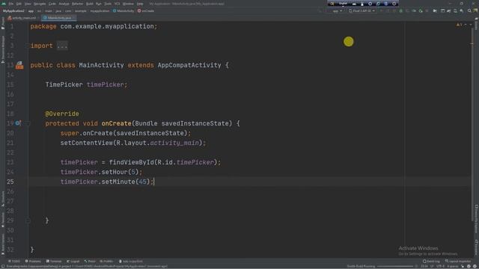Click the related XML file gutter icon on line 13

19,65
